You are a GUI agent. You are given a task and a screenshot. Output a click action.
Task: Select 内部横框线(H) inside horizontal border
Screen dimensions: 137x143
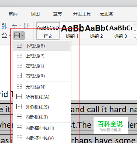pos(42,128)
